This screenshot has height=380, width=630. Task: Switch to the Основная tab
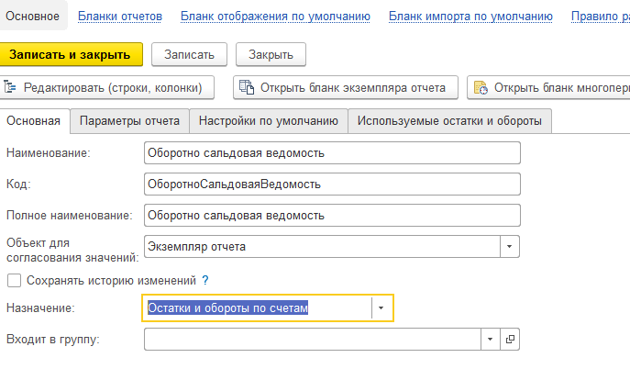point(34,120)
